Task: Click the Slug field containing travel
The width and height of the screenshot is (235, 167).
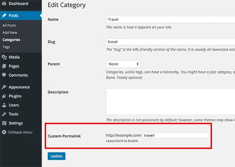Action: (171, 42)
